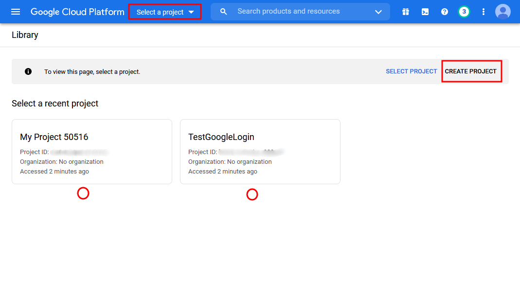The width and height of the screenshot is (520, 297).
Task: Select the TestGoogleLogin project card
Action: (260, 152)
